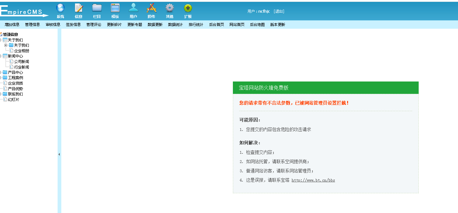Click the 可能原因 heading text
Image resolution: width=458 pixels, height=213 pixels.
(x=250, y=120)
